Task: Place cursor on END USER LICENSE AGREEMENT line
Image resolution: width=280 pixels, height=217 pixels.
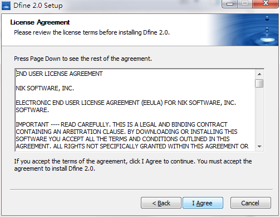Action: 59,74
